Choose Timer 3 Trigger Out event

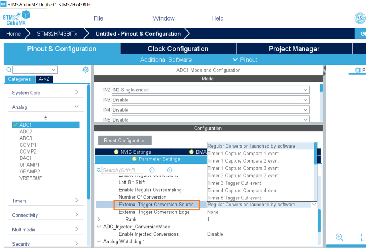tap(261, 183)
